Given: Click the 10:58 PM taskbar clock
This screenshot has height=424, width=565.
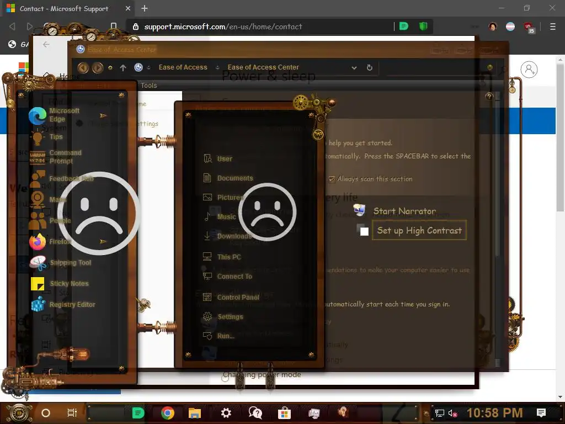Looking at the screenshot, I should (495, 413).
